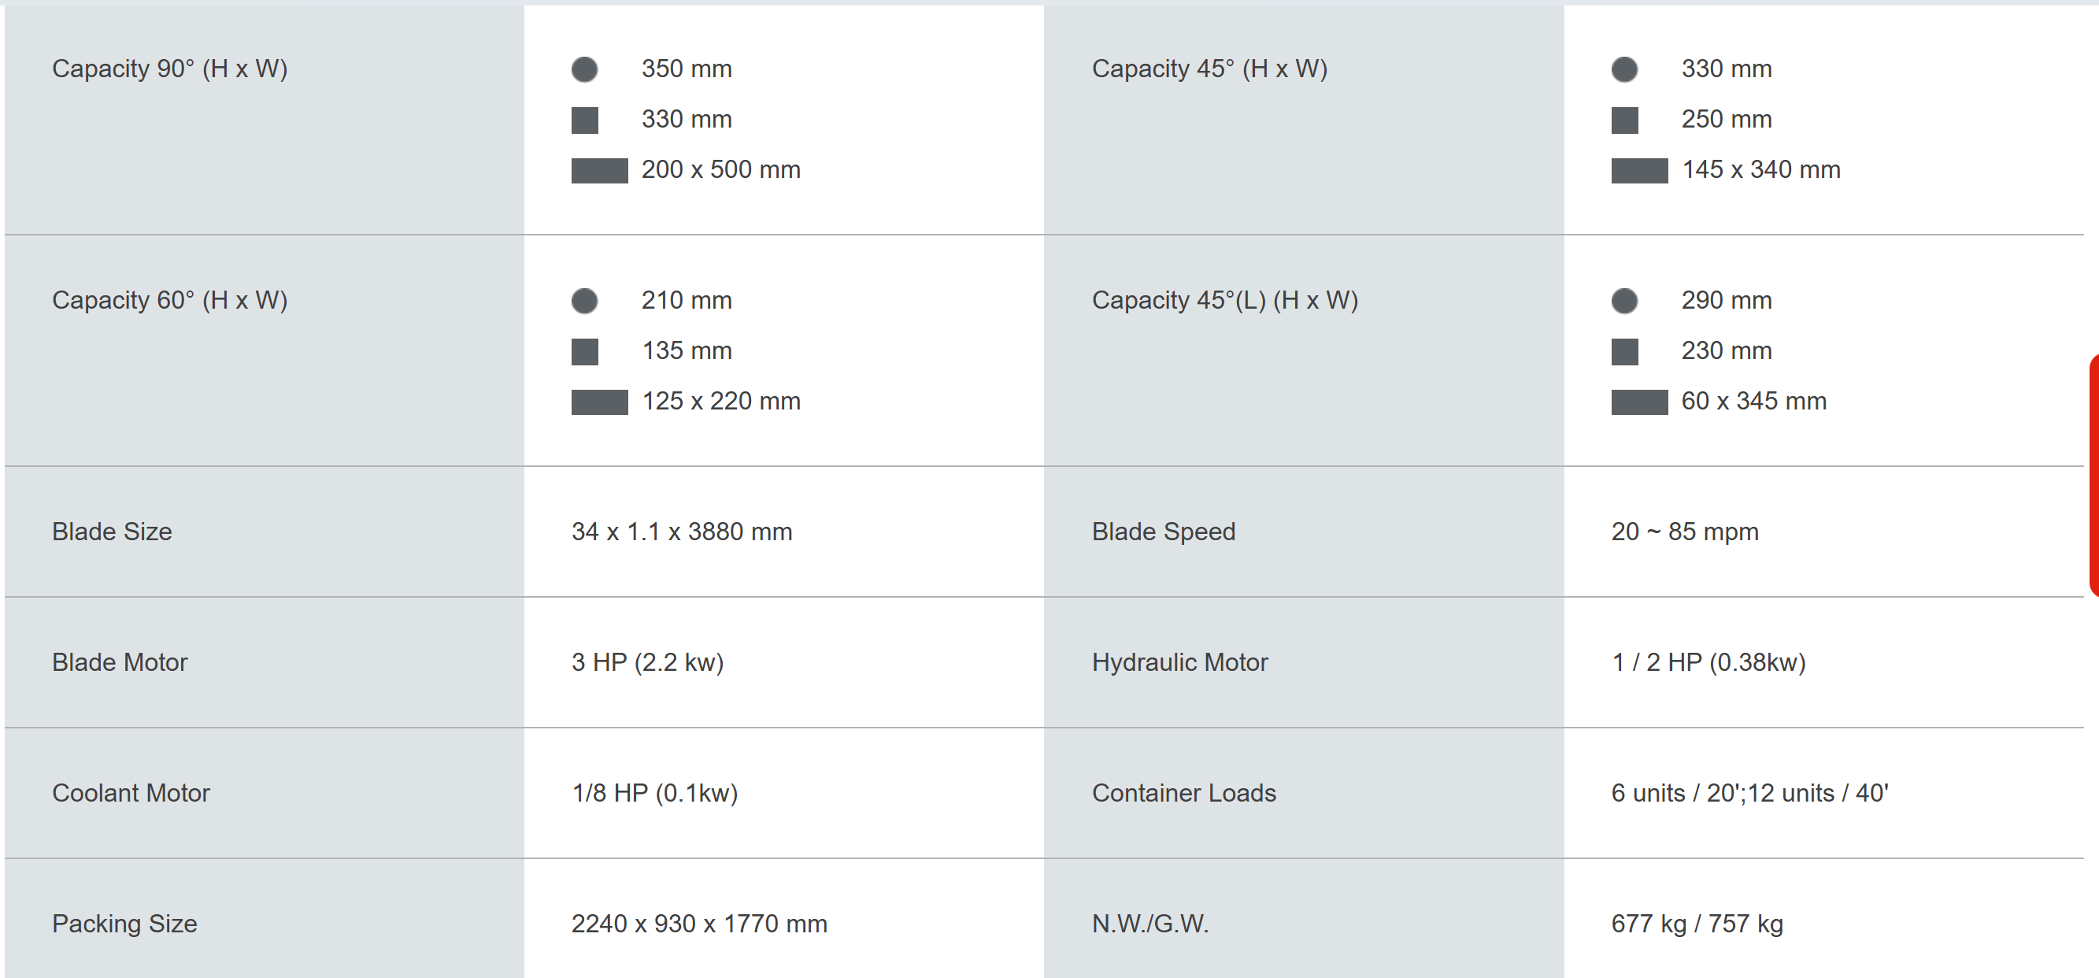
Task: Click the square bar icon beside 330 mm
Action: click(x=584, y=120)
